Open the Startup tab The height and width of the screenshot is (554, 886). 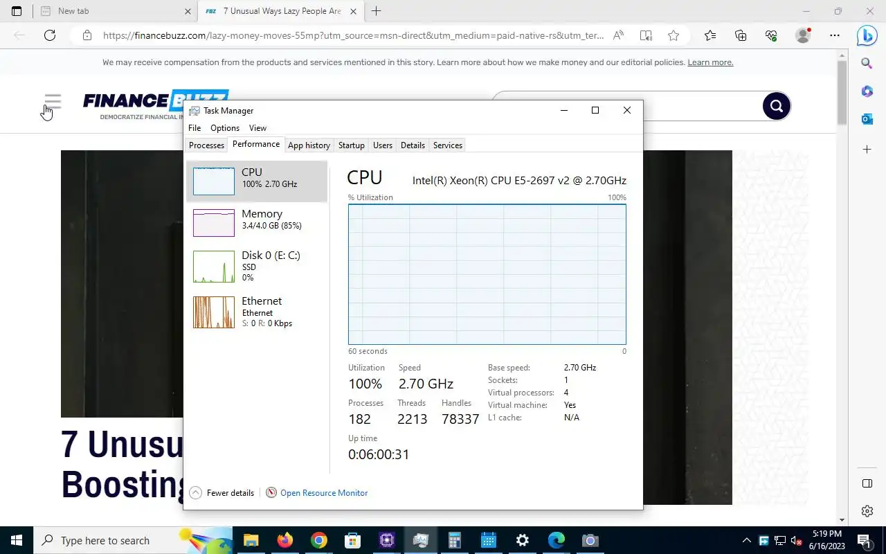click(351, 145)
